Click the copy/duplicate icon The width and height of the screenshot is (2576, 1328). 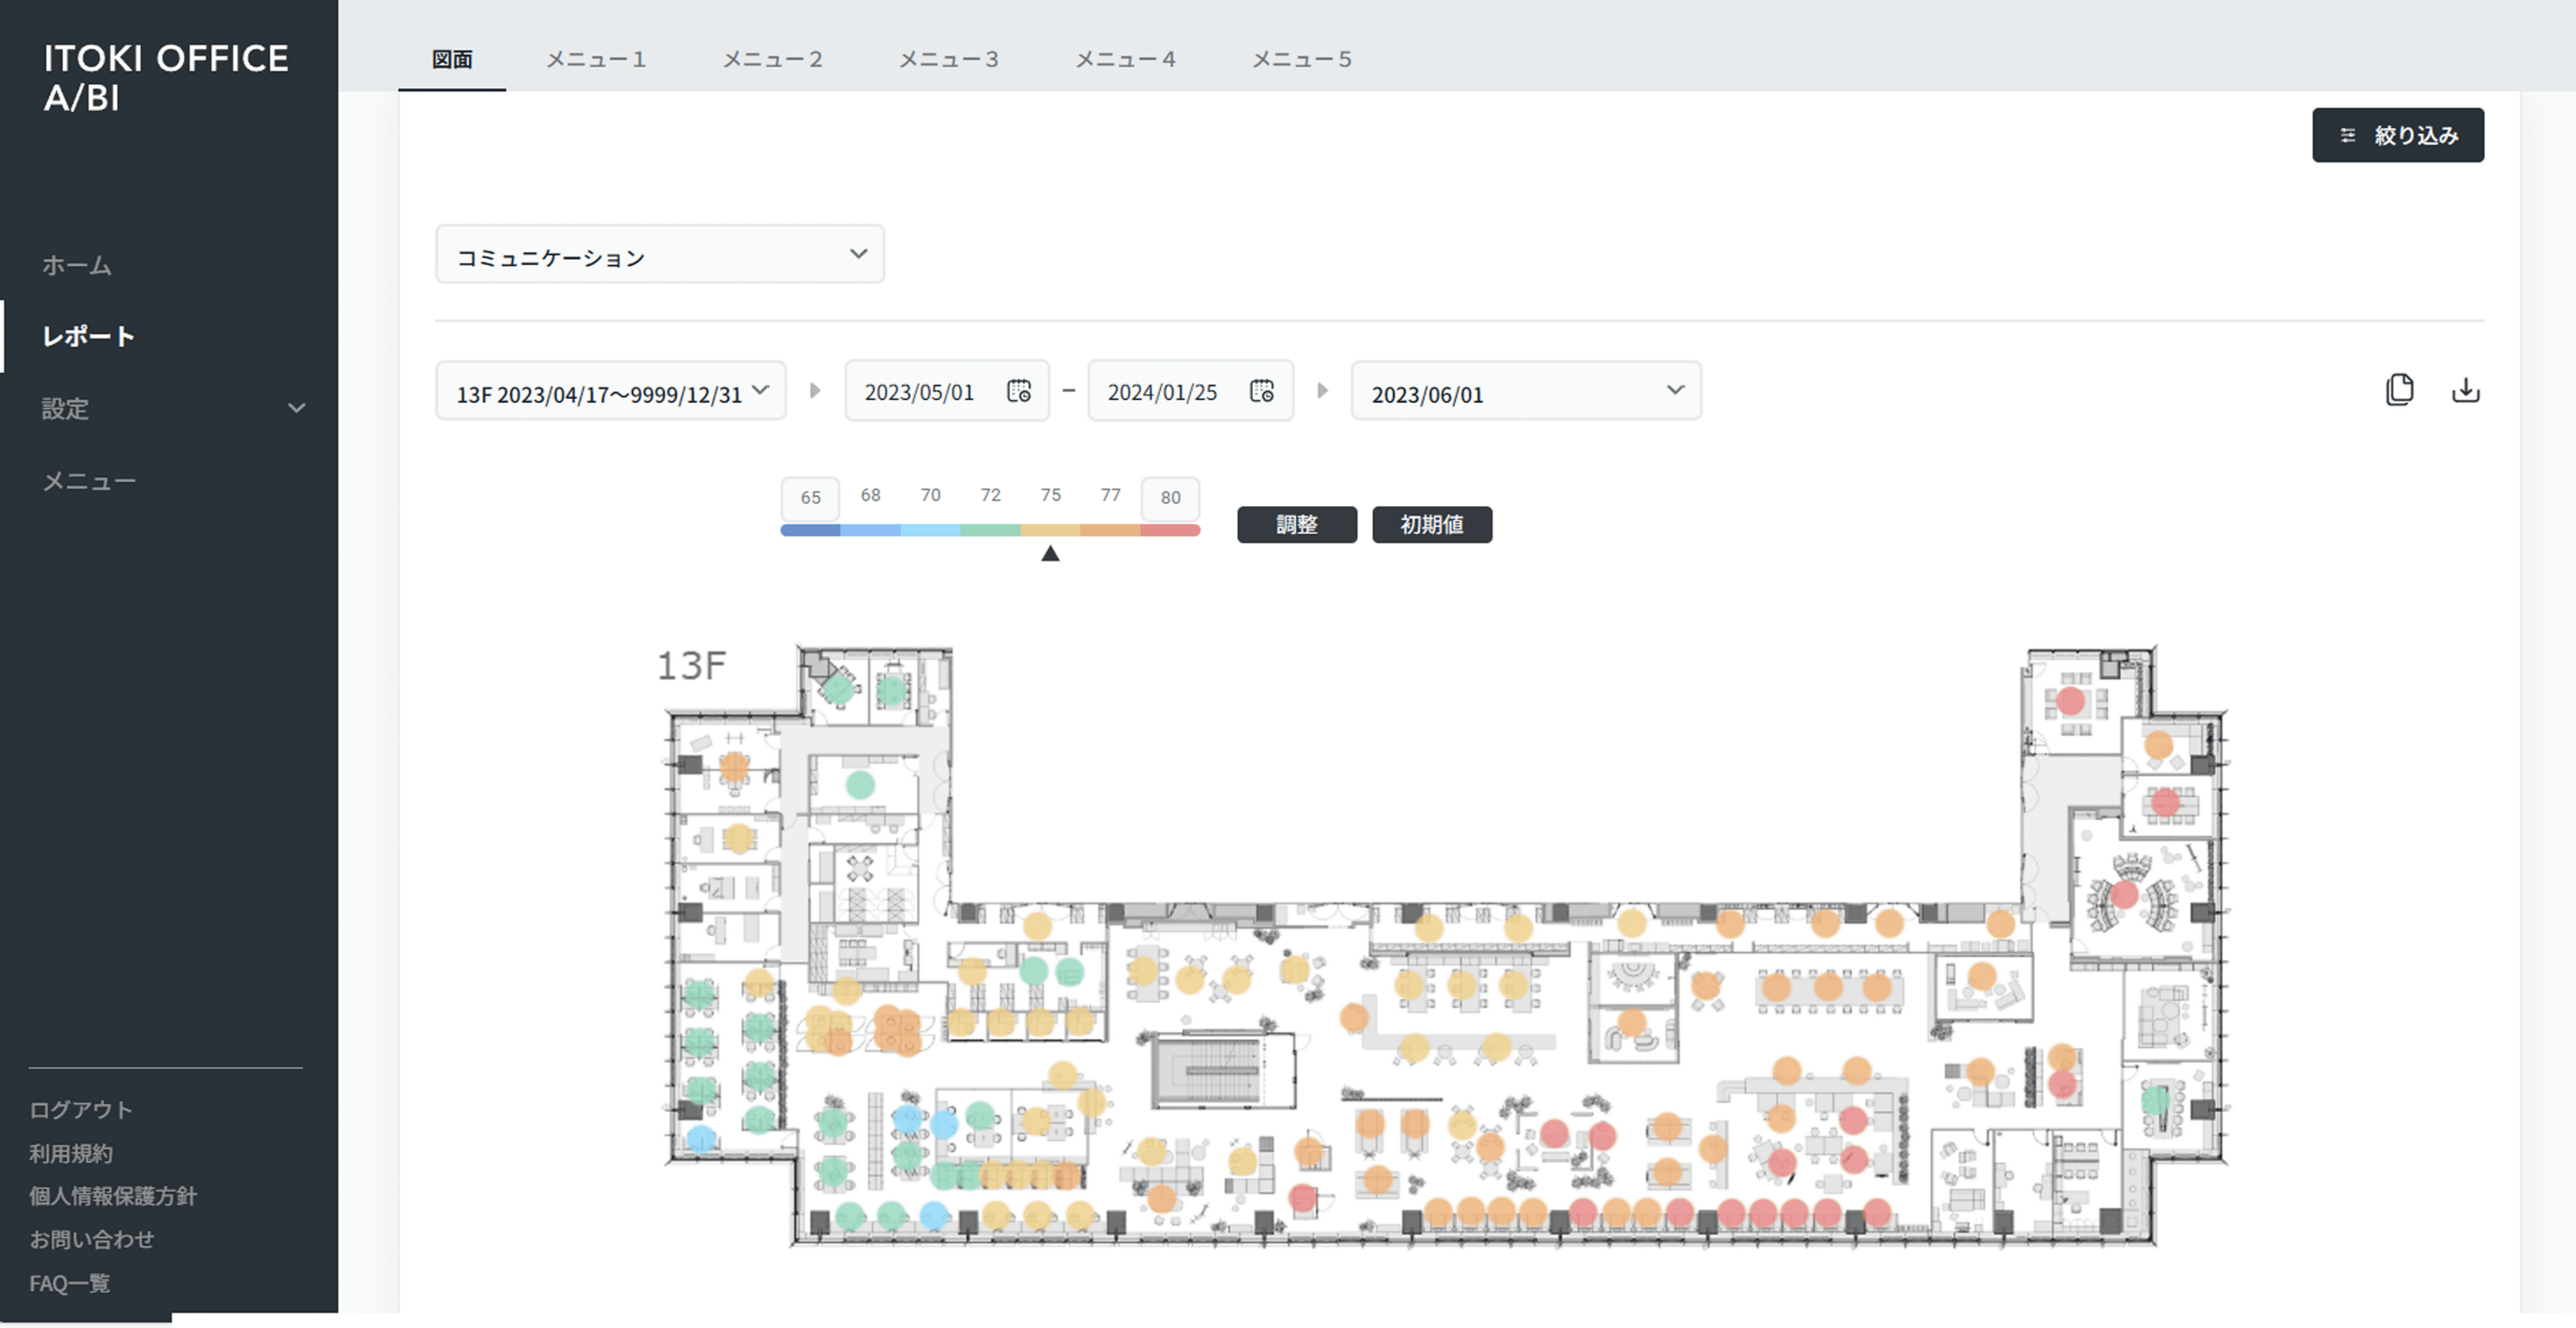pos(2399,390)
